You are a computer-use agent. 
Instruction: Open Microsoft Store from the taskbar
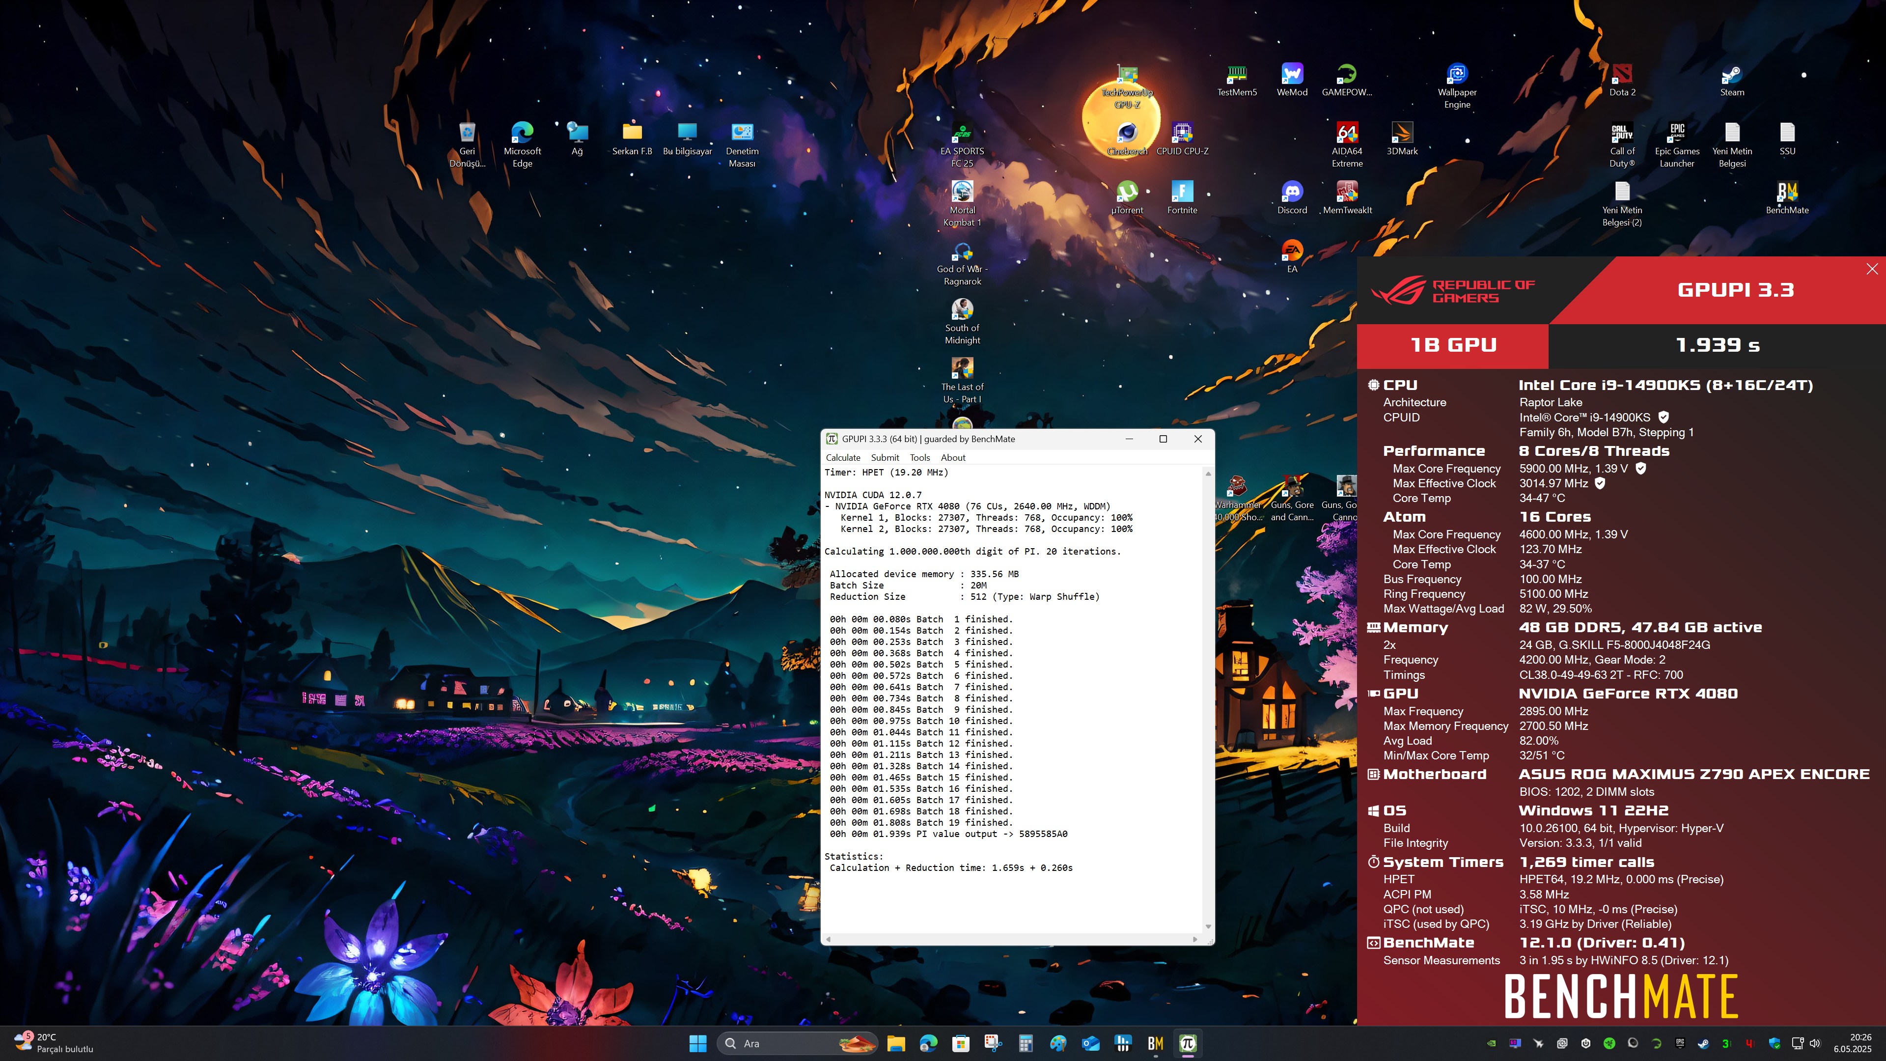click(961, 1043)
